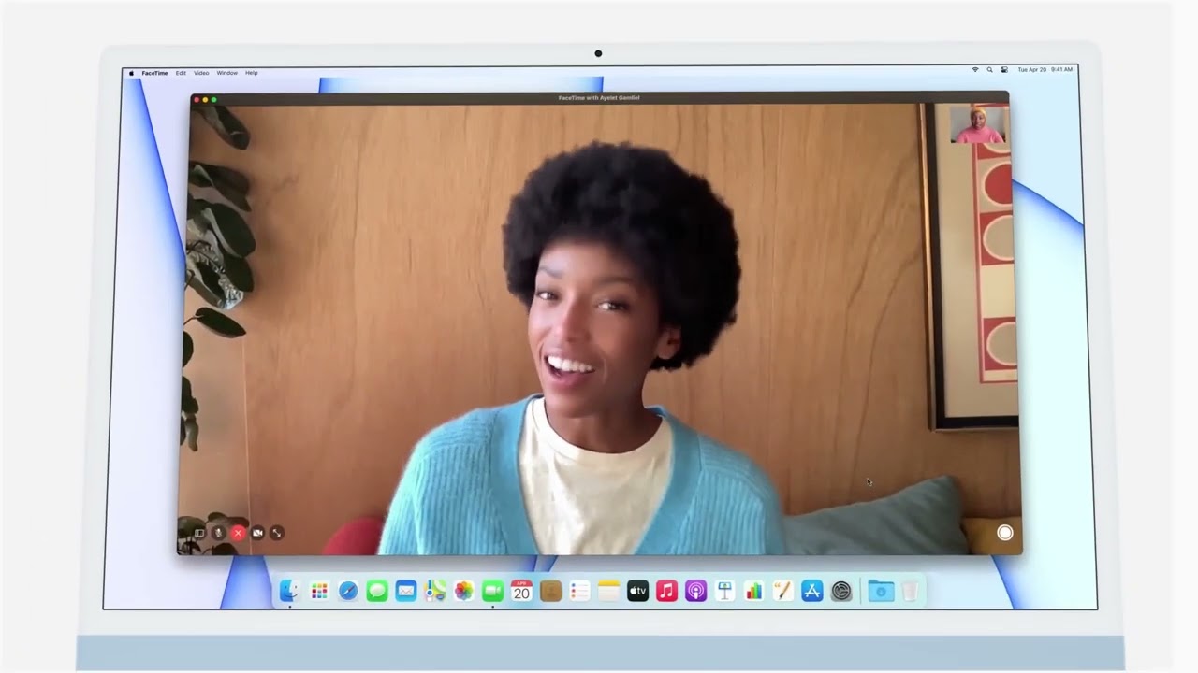This screenshot has width=1198, height=673.
Task: Open the Downloads folder in the Dock
Action: 881,591
